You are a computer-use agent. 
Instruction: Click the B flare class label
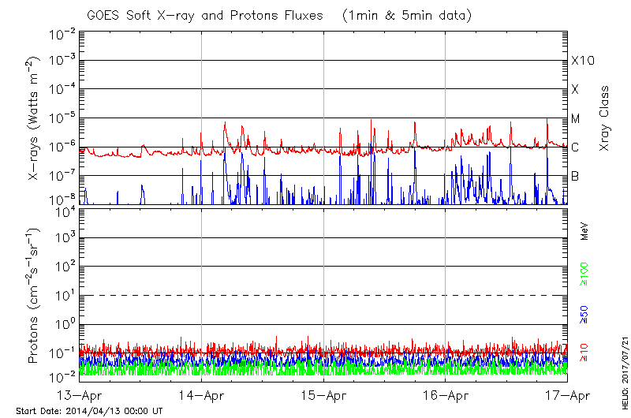click(575, 176)
